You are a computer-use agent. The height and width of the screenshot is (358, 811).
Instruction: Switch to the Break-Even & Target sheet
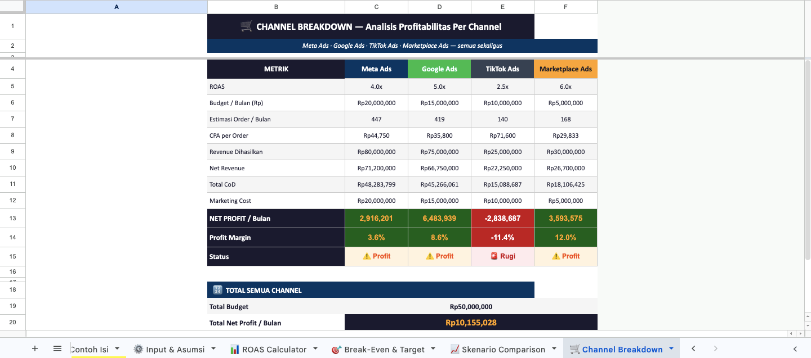click(384, 350)
